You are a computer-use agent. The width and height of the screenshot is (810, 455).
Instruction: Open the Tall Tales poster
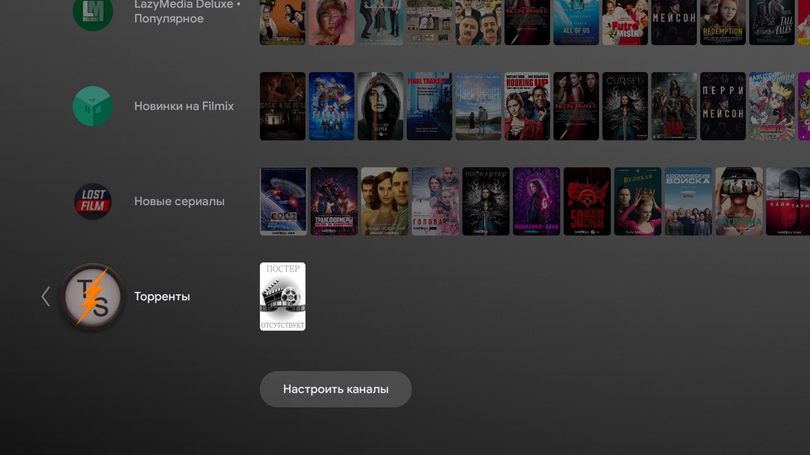click(772, 22)
